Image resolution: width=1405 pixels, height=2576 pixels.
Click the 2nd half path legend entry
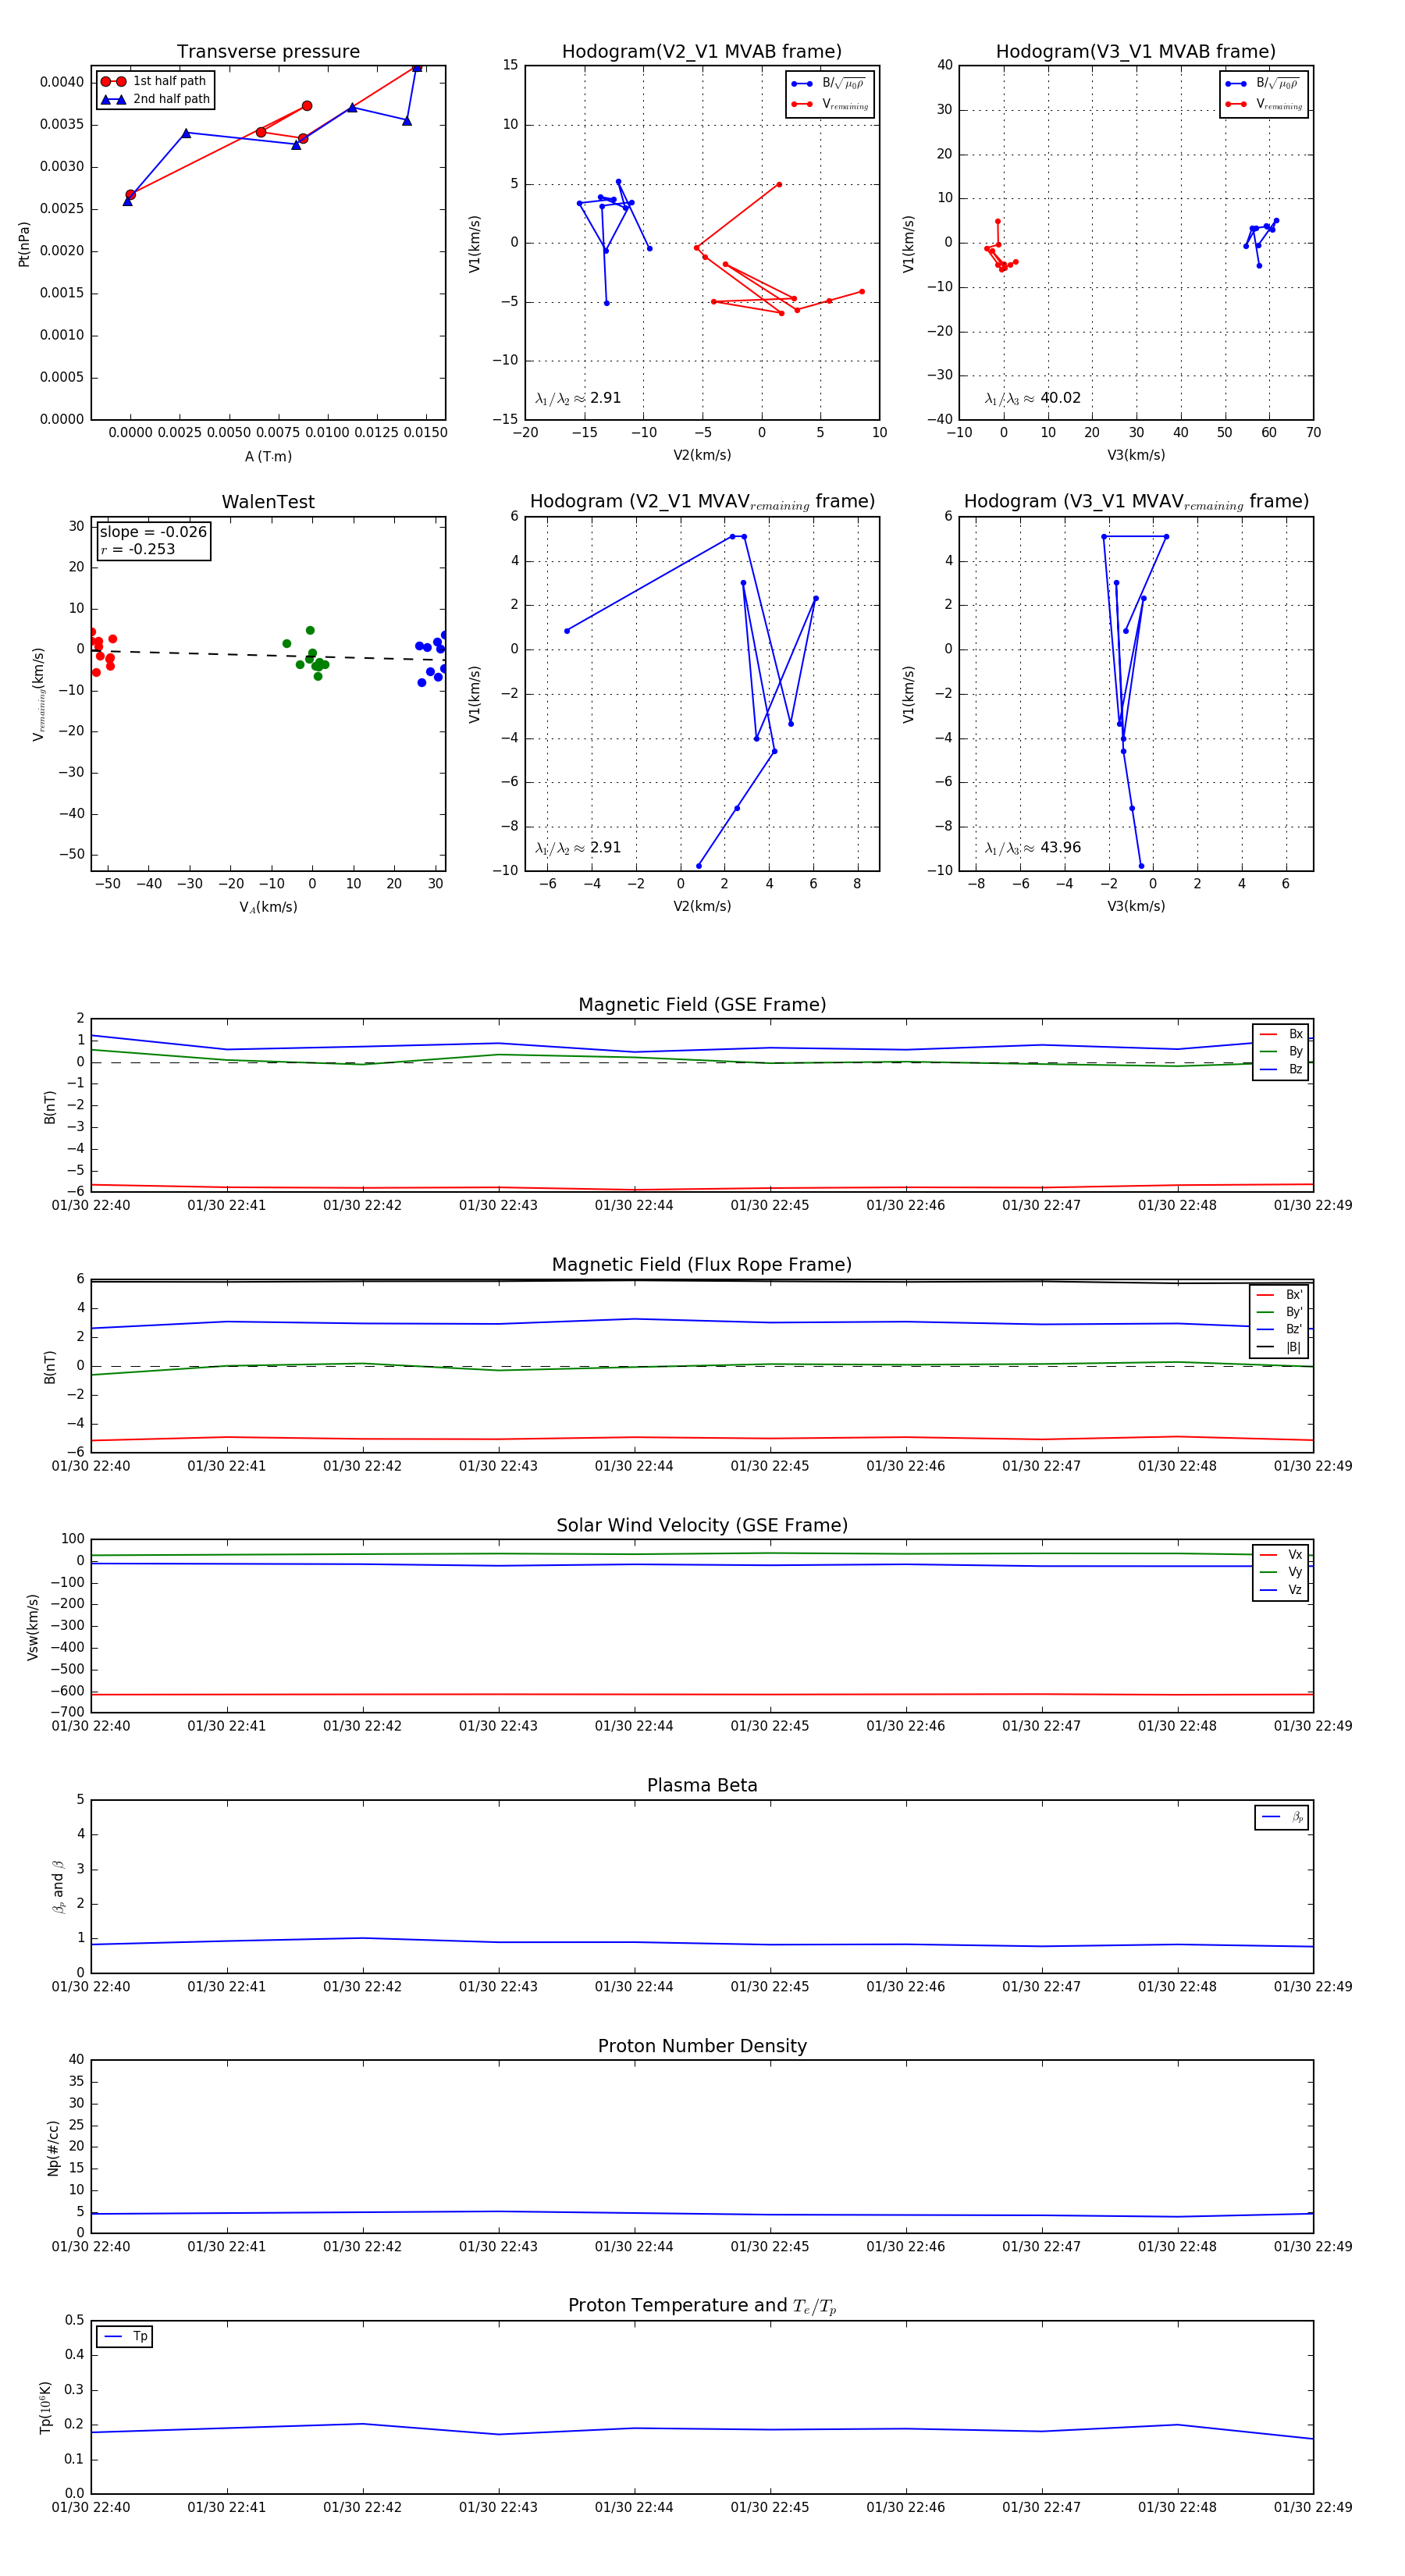155,99
